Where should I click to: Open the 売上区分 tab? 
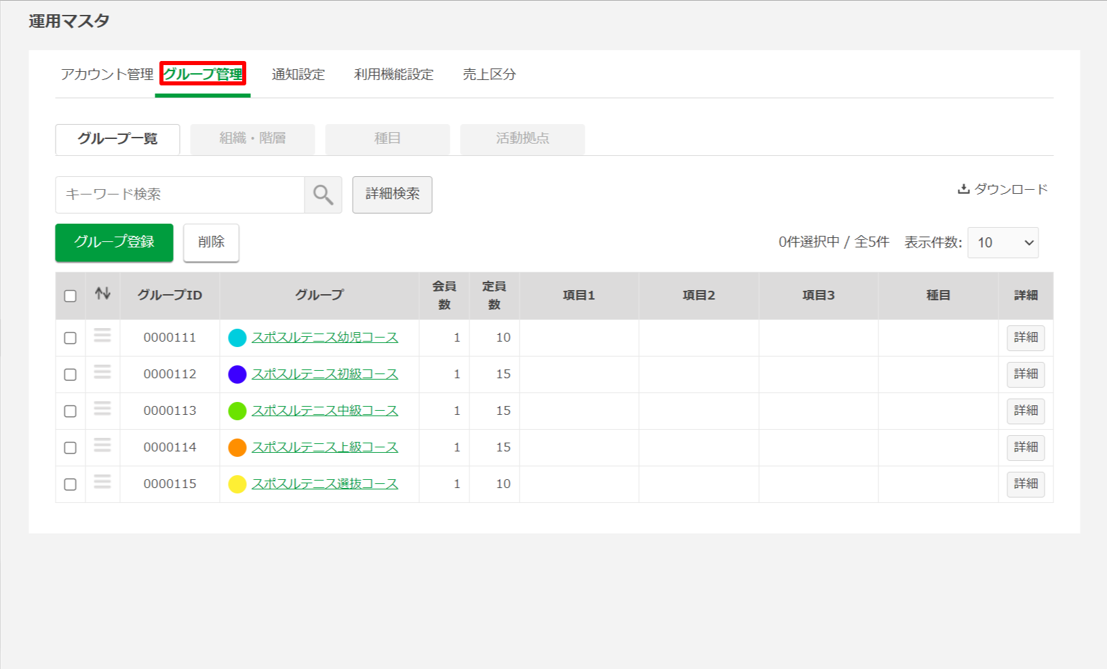pyautogui.click(x=489, y=74)
